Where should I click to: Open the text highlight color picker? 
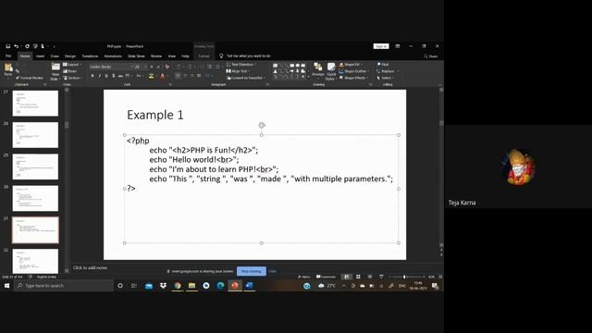152,76
